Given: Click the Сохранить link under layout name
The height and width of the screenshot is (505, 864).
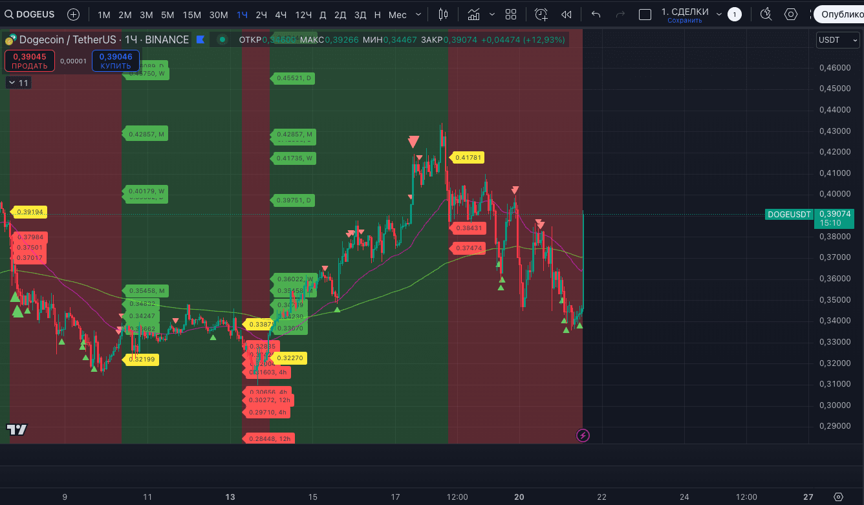Looking at the screenshot, I should 685,21.
